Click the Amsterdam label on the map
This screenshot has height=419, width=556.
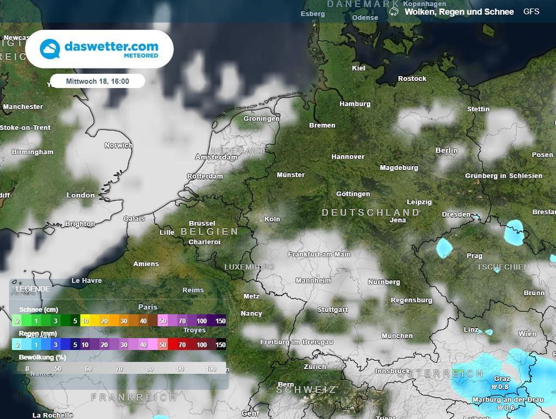216,157
